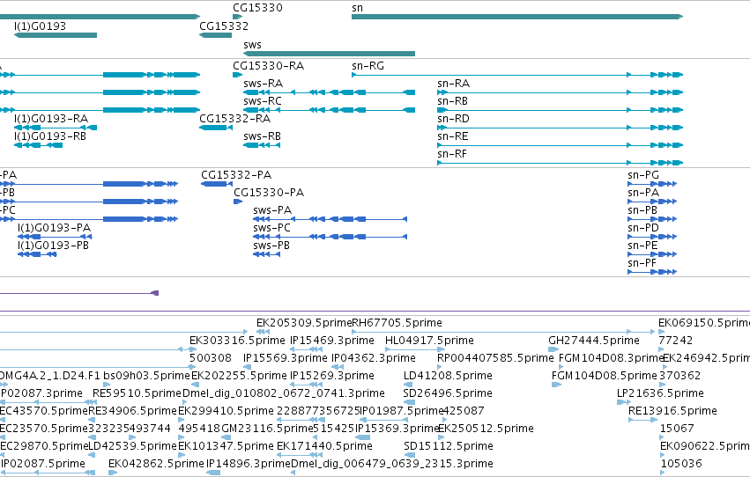Select the LP21636.5prime EST label
This screenshot has width=750, height=477.
[x=661, y=394]
